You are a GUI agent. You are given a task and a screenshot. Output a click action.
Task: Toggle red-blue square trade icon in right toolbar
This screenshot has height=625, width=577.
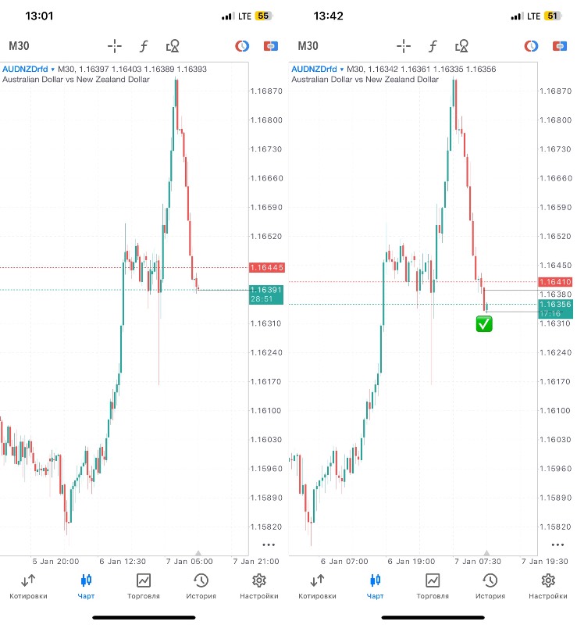pyautogui.click(x=559, y=46)
